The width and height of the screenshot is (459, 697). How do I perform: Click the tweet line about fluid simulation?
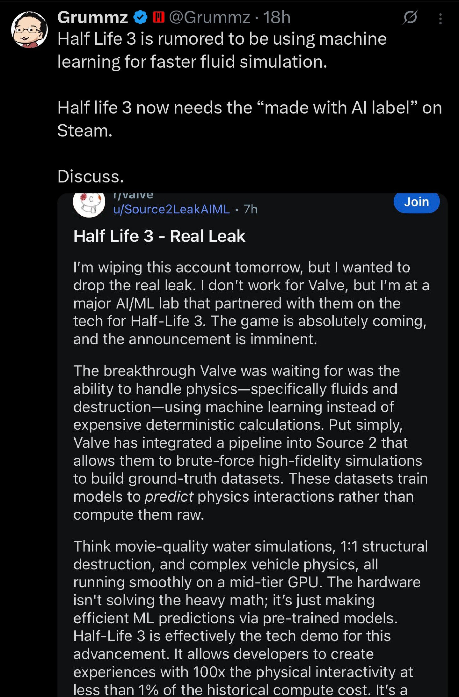click(x=222, y=50)
